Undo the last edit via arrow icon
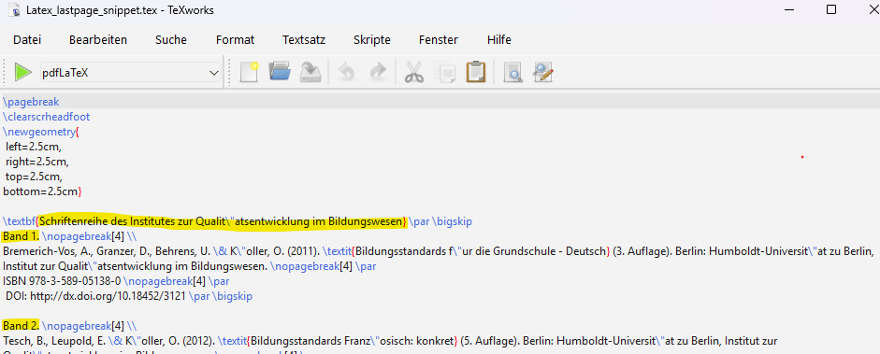The width and height of the screenshot is (880, 354). [346, 72]
